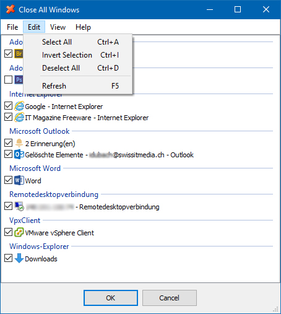Click the Microsoft Outlook group header
The height and width of the screenshot is (314, 281).
pyautogui.click(x=40, y=131)
